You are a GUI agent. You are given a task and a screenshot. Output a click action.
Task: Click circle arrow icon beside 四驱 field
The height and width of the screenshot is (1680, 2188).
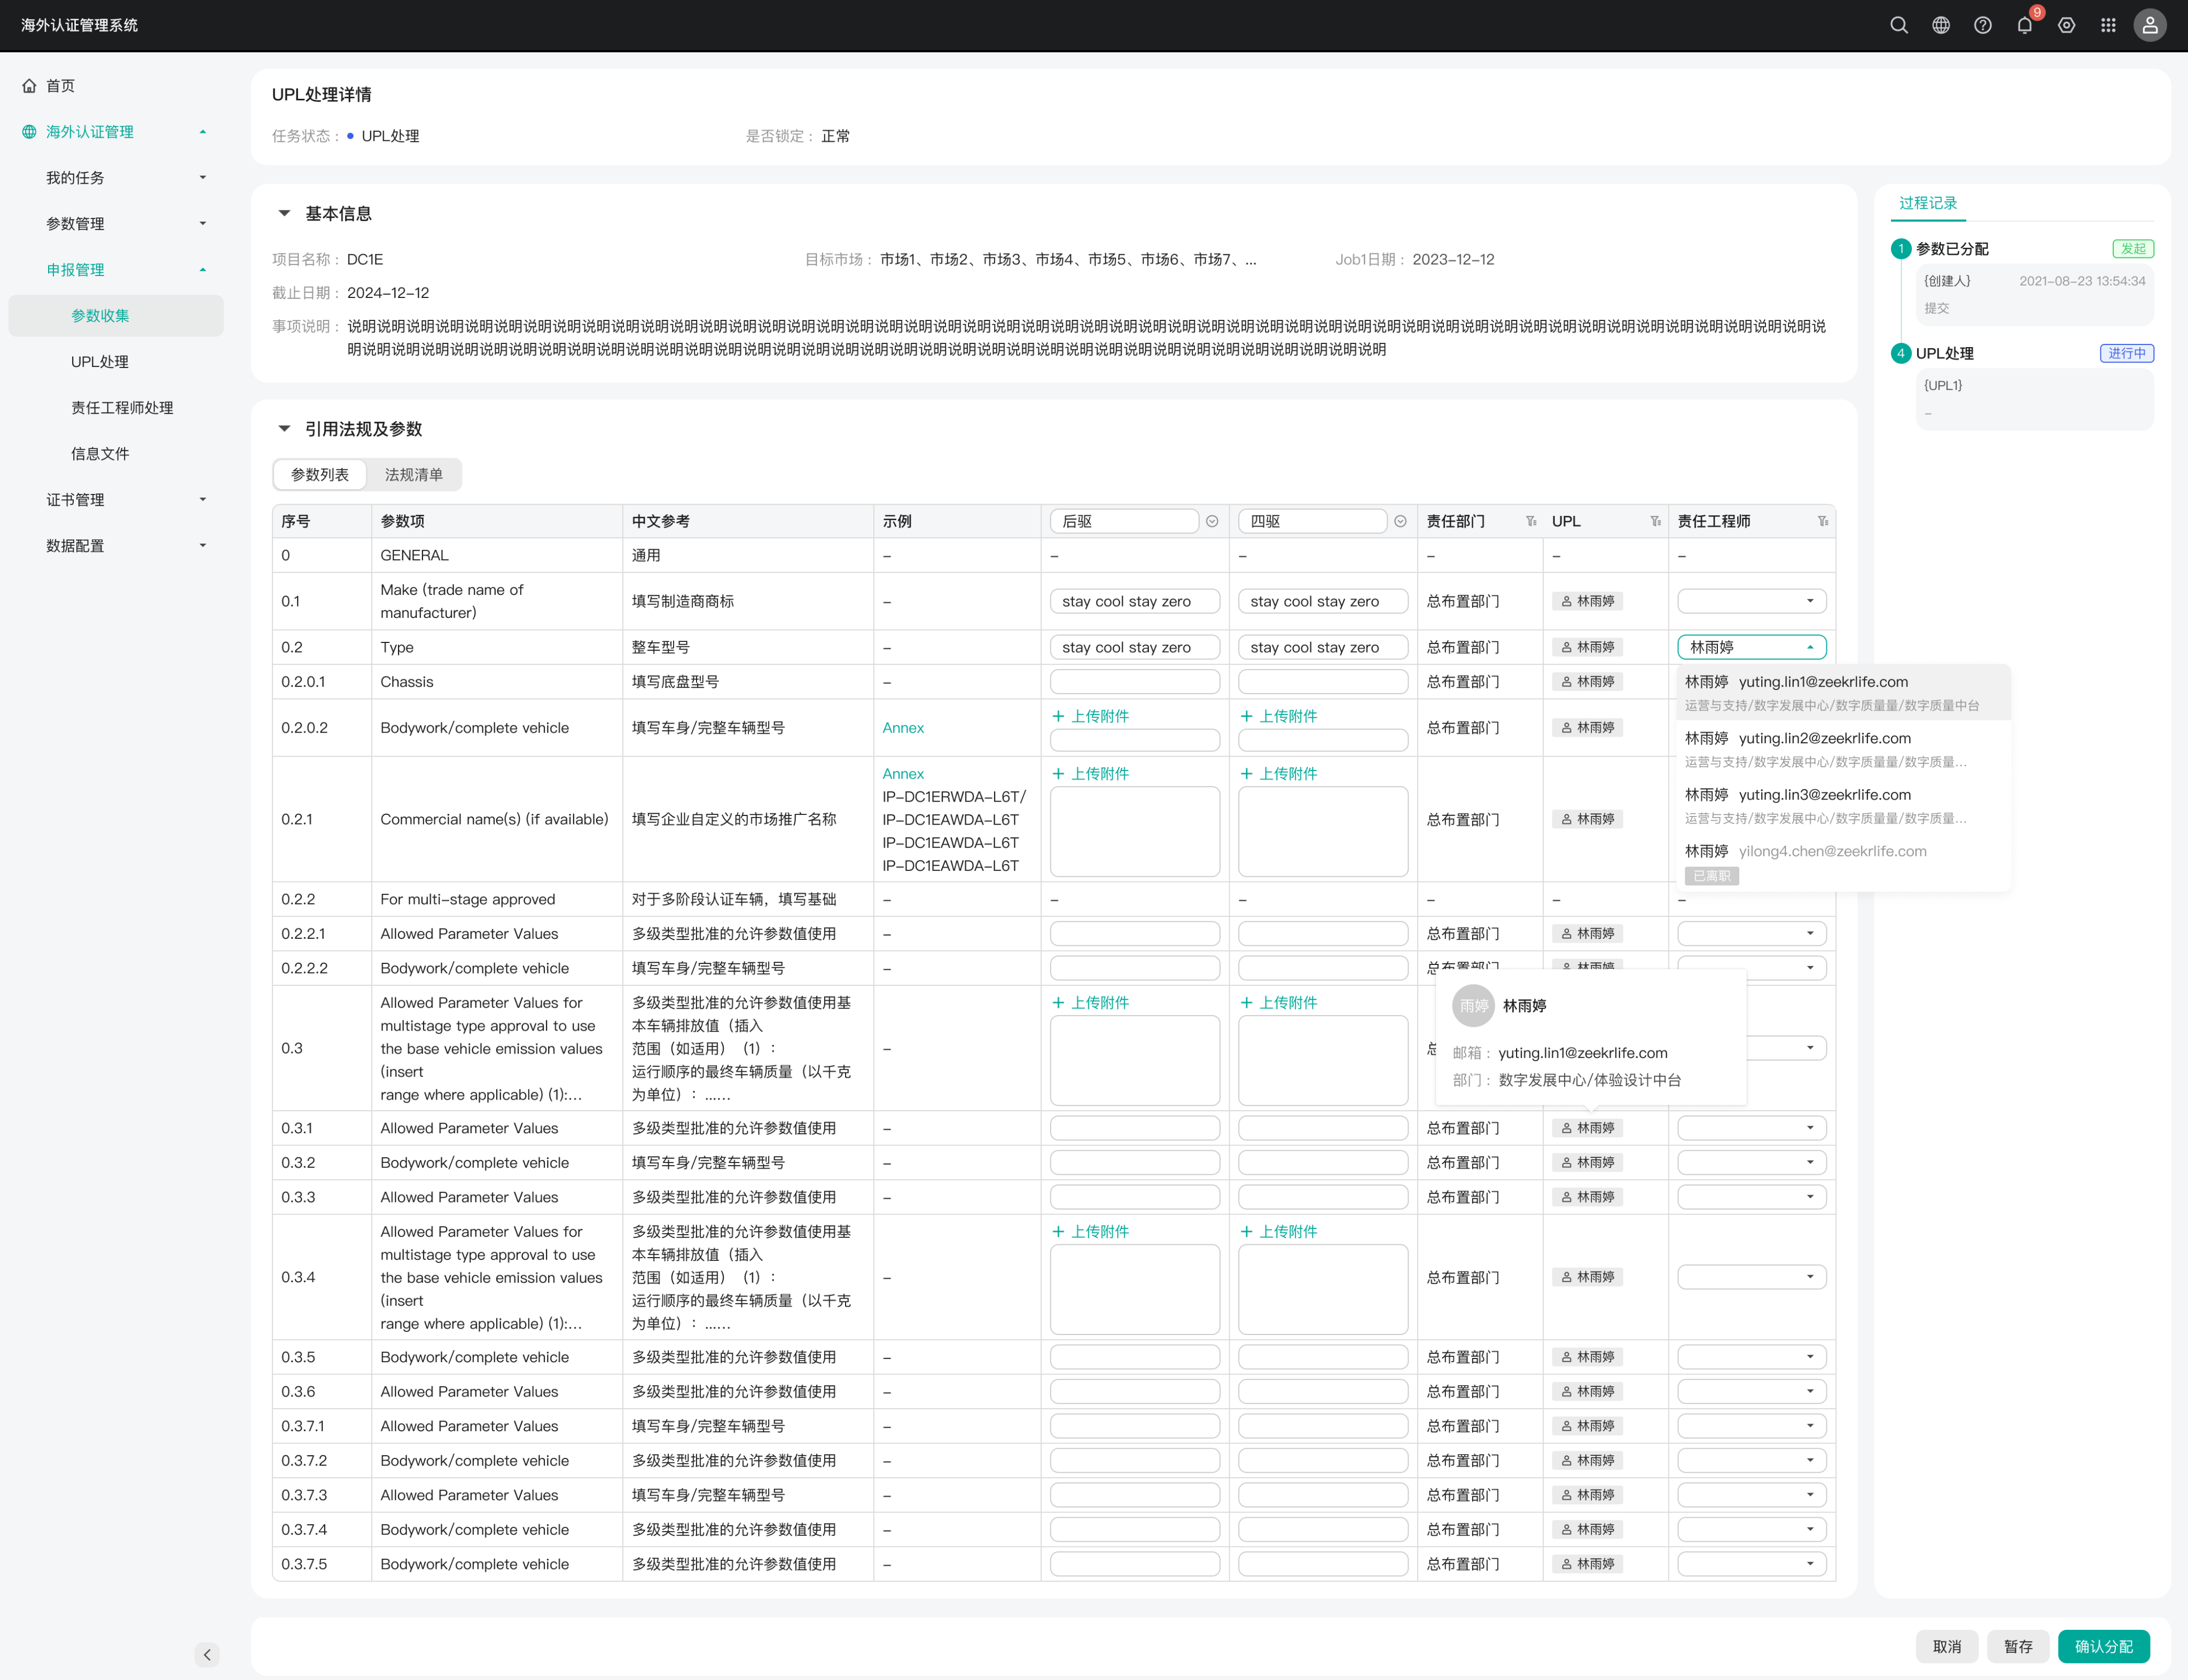pyautogui.click(x=1400, y=521)
